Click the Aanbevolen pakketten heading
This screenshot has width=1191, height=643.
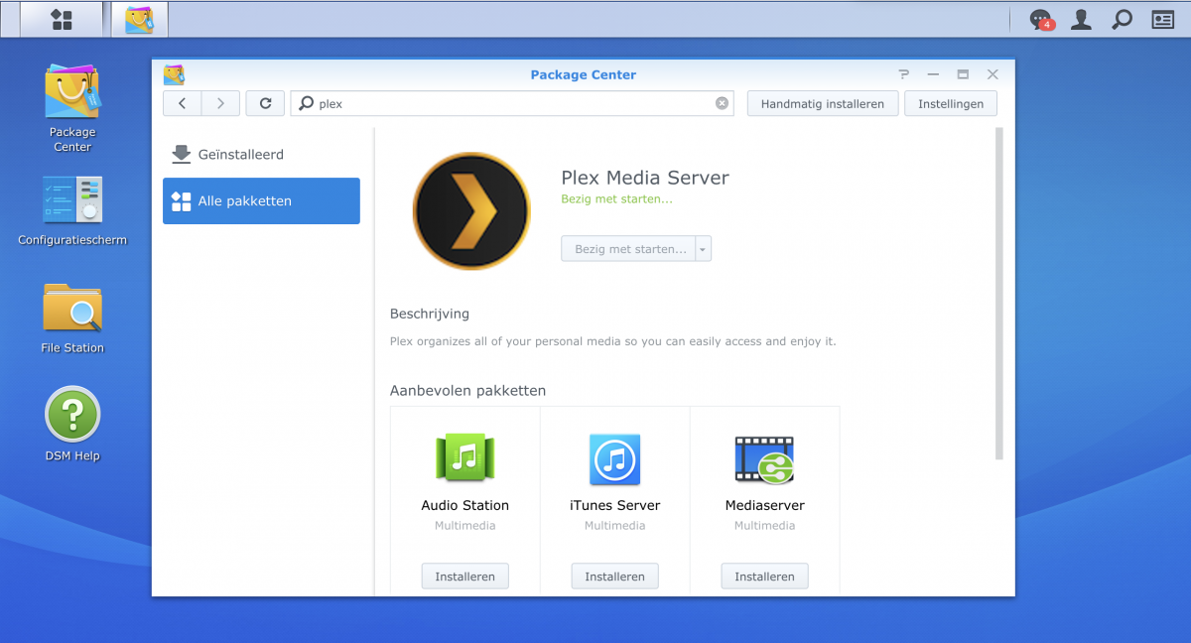pos(467,391)
